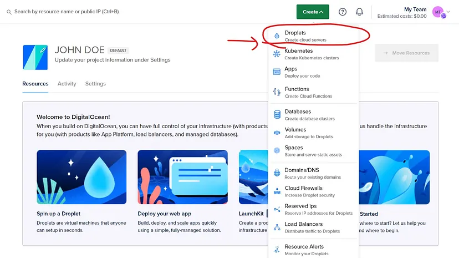Switch to the Activity tab

[x=67, y=84]
